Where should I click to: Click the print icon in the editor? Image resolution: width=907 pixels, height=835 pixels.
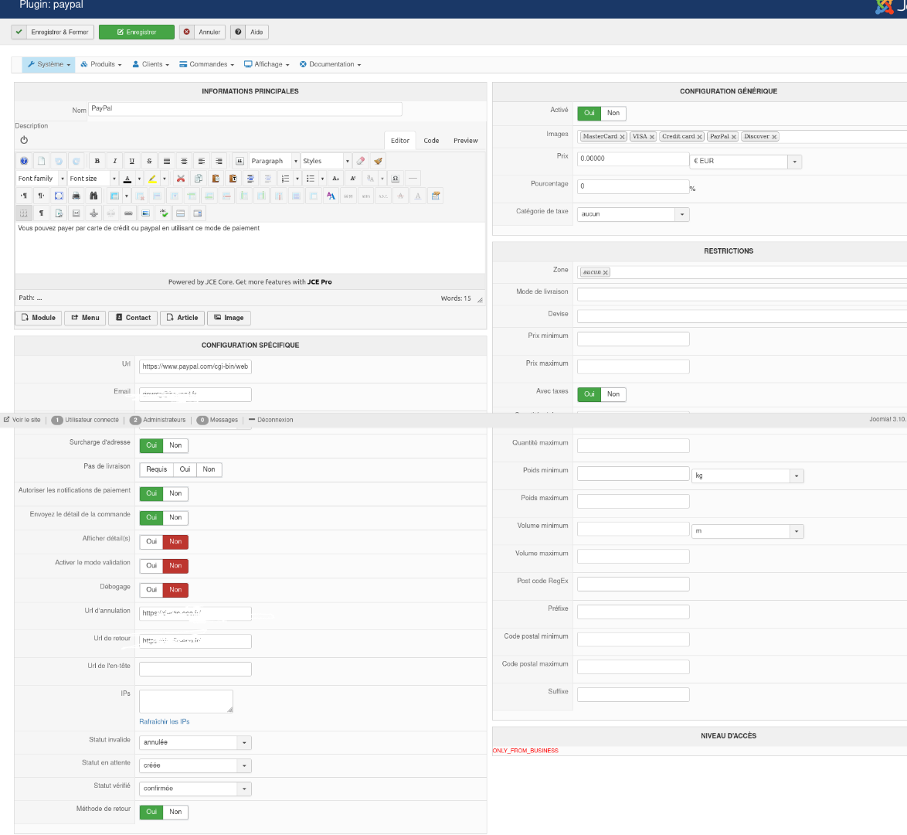point(76,196)
